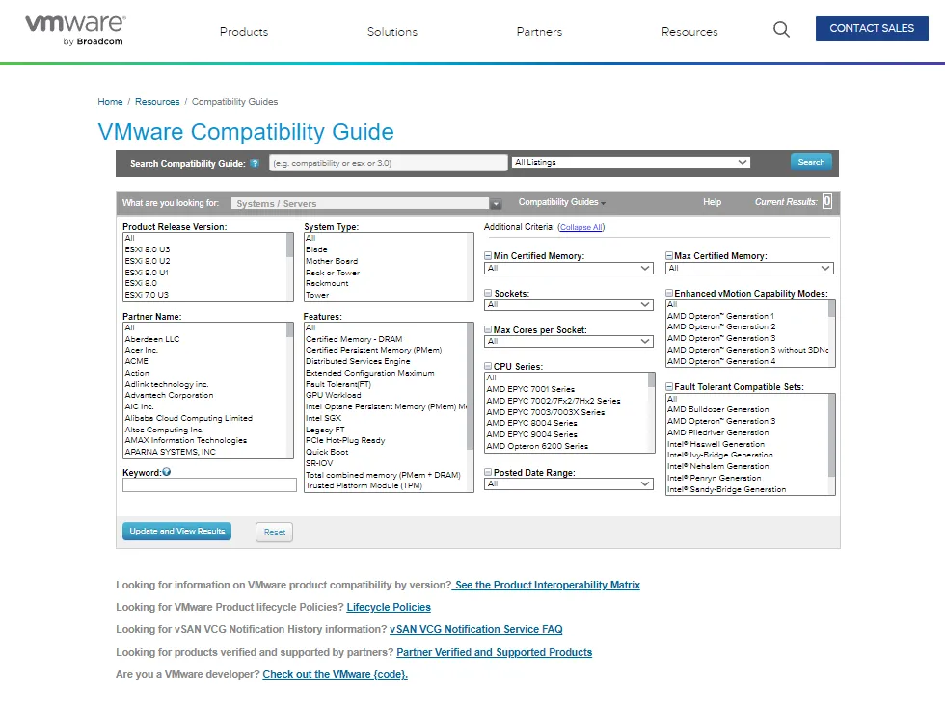Collapse the Enhanced vMotion Capability Modes section
This screenshot has height=705, width=945.
pos(669,293)
